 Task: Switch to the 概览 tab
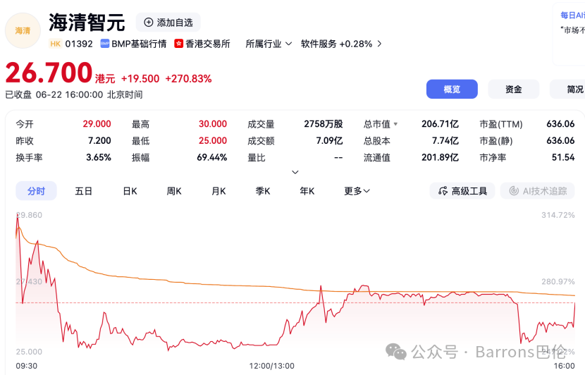pyautogui.click(x=452, y=90)
